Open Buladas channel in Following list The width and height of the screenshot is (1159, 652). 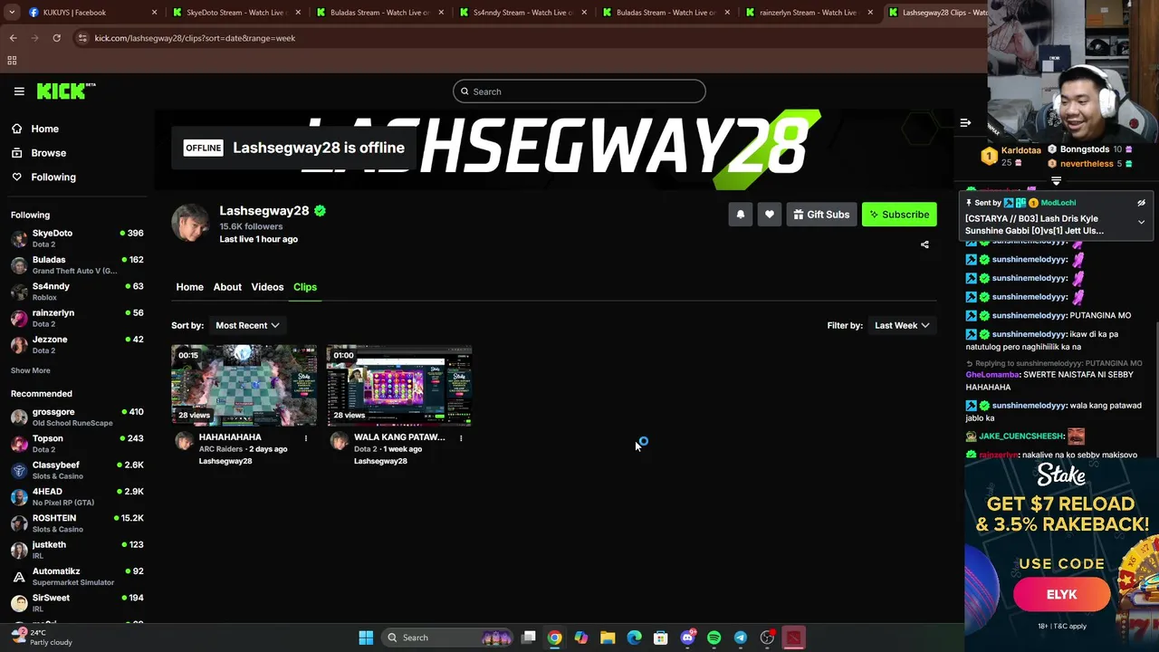point(77,264)
